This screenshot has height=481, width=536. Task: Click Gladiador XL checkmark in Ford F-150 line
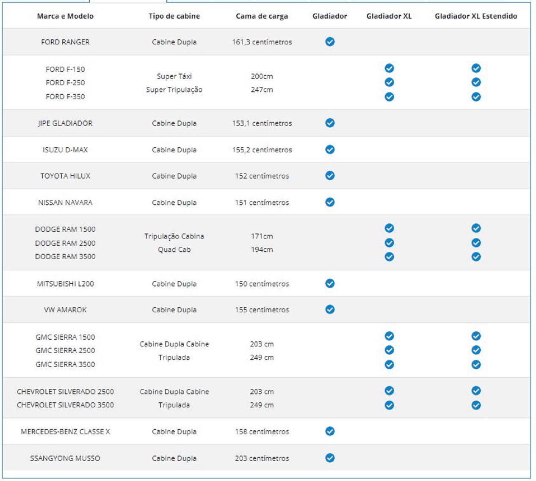click(x=389, y=68)
